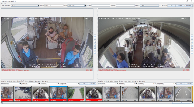Click the minus zoom button at right edge
194x107 pixels.
pyautogui.click(x=192, y=39)
